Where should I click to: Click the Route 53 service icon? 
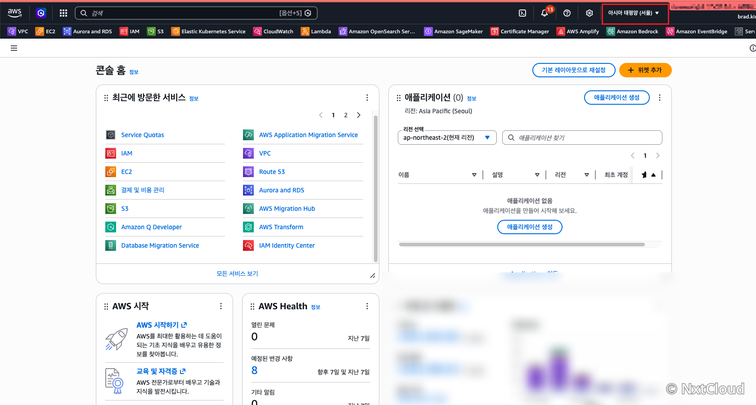pos(248,172)
